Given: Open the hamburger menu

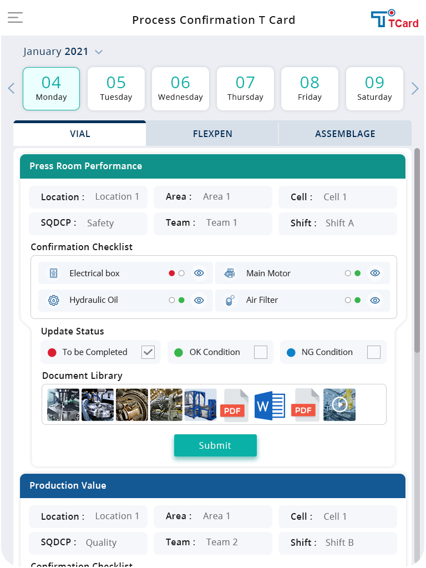Looking at the screenshot, I should (x=15, y=18).
